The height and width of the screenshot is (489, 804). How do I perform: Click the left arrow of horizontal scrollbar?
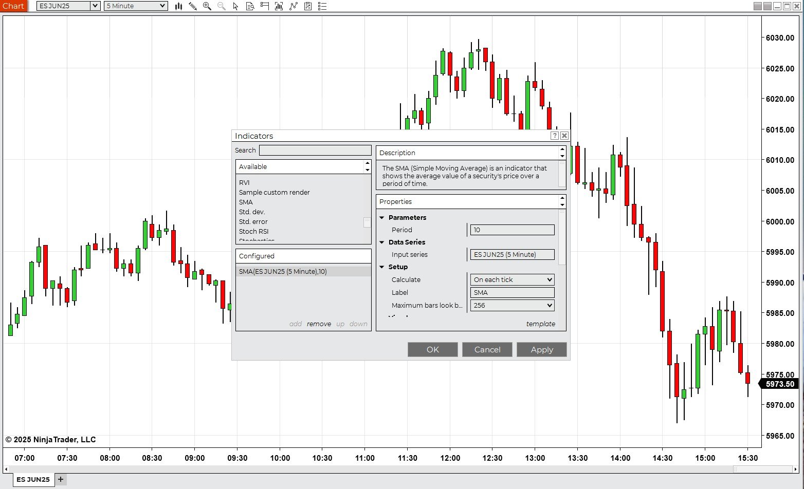coord(6,469)
